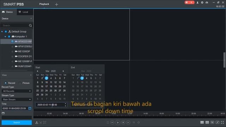Switch to nine-window grid layout
Screen dimensions: 226x127
coord(207,122)
